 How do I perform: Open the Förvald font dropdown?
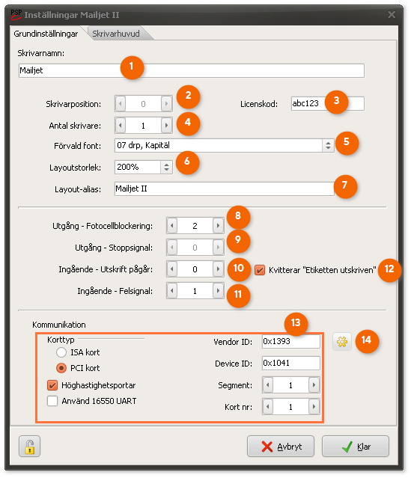[328, 145]
